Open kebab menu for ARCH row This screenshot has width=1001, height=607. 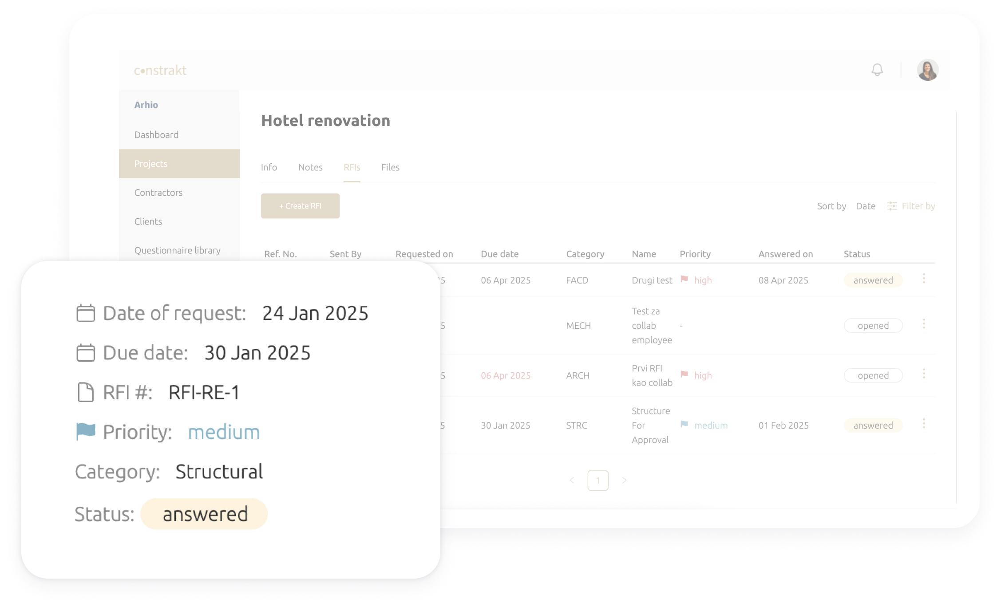(924, 374)
